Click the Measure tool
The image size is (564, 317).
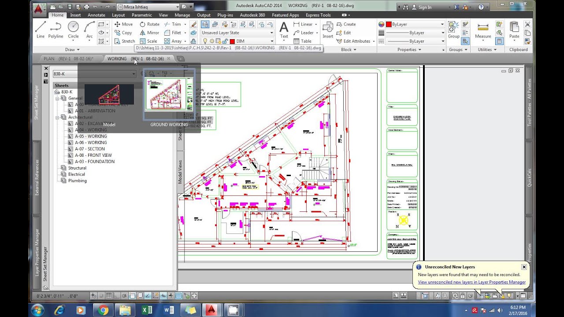[483, 30]
